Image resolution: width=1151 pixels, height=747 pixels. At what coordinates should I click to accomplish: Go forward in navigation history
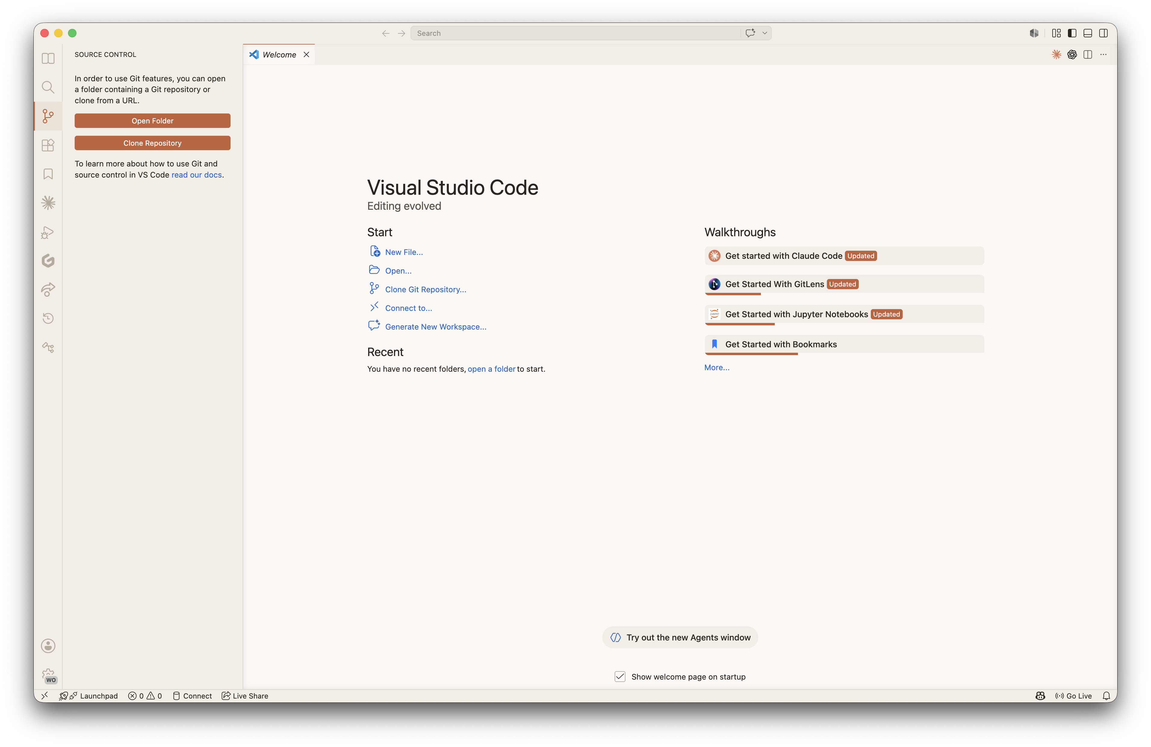tap(402, 33)
